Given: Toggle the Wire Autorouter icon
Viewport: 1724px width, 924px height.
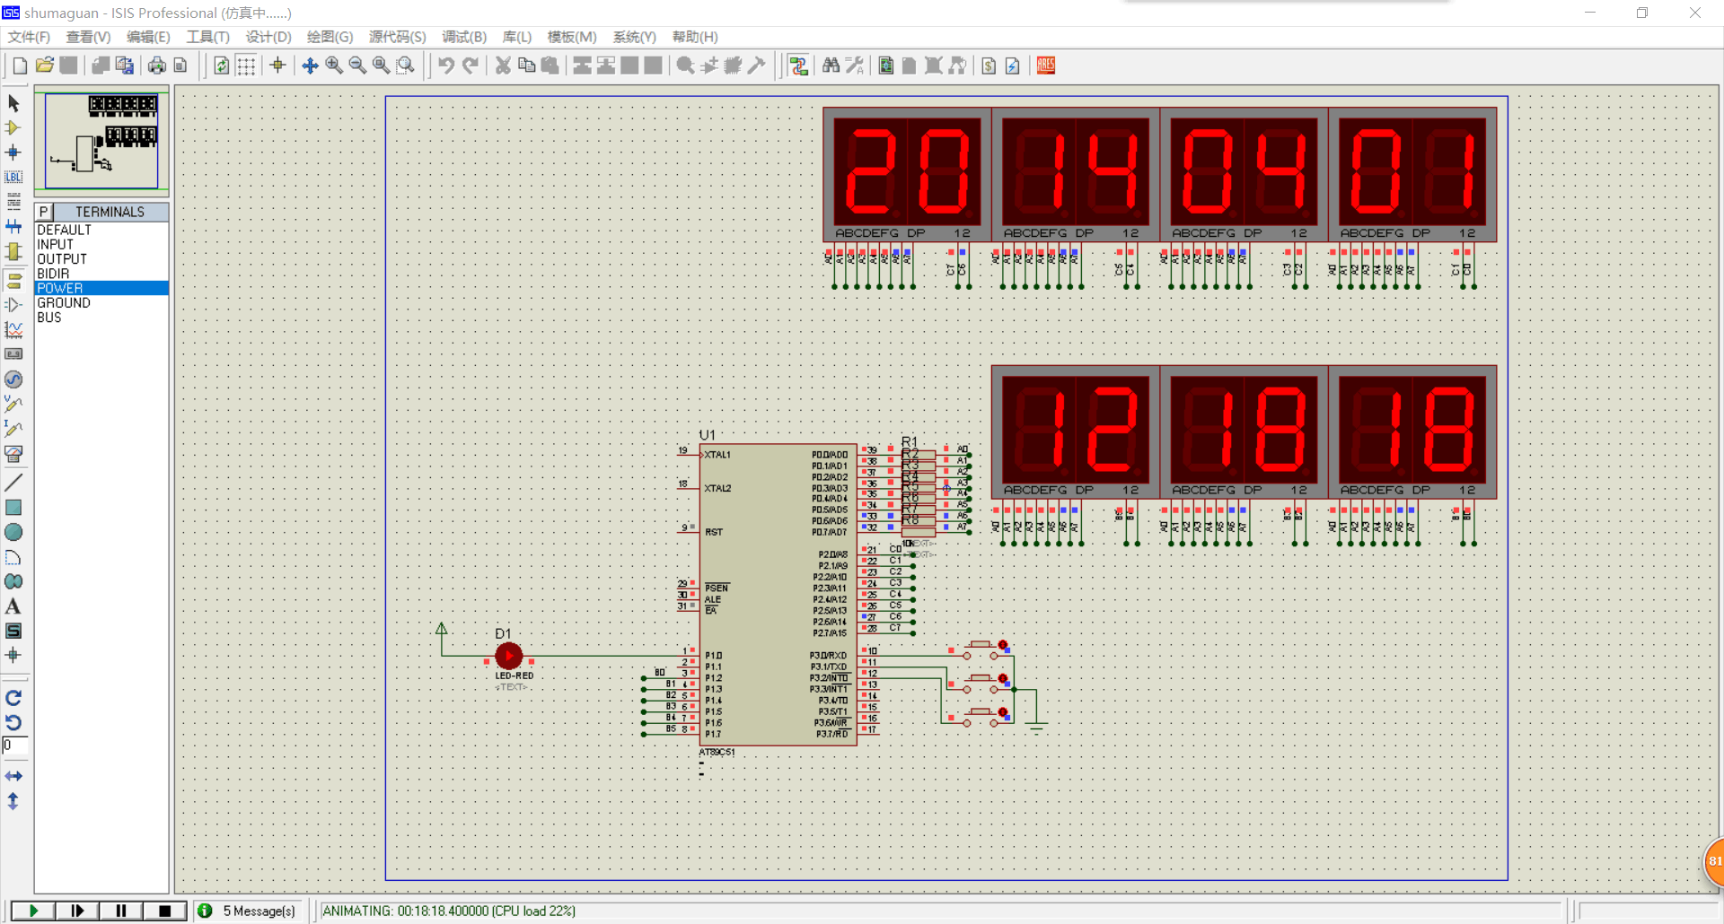Looking at the screenshot, I should coord(798,65).
